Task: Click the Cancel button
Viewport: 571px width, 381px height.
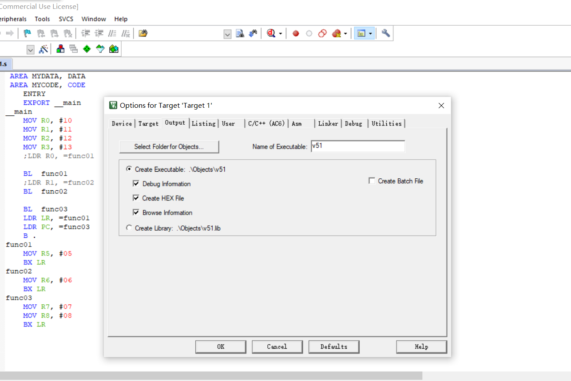Action: tap(277, 347)
